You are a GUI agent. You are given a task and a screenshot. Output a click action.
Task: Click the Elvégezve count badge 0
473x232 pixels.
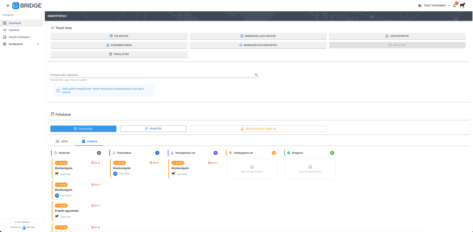332,153
